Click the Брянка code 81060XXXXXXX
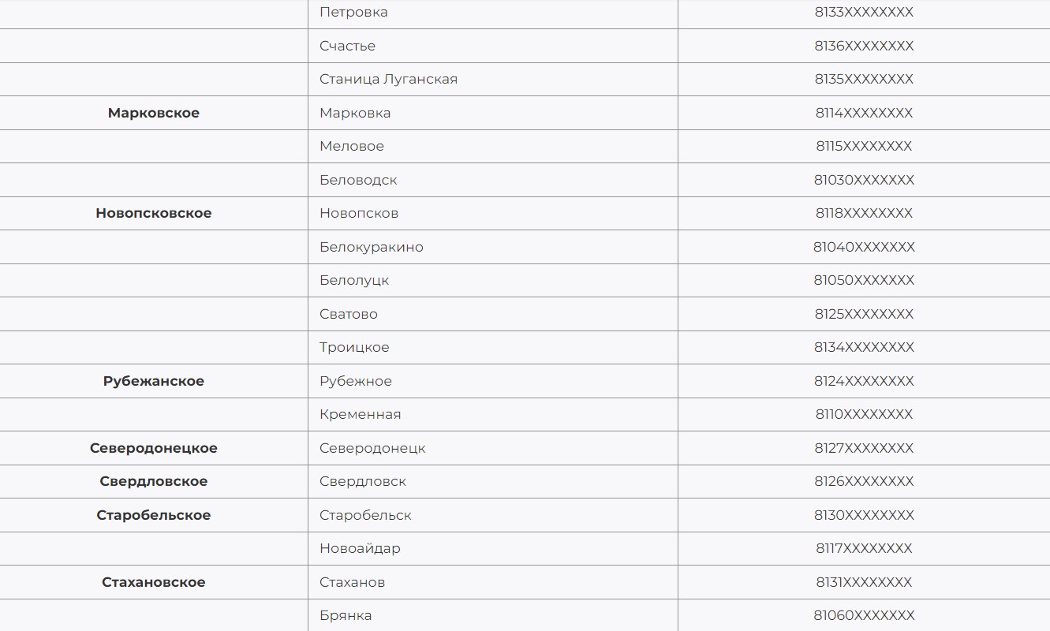Screen dimensions: 1050x631 coord(864,616)
